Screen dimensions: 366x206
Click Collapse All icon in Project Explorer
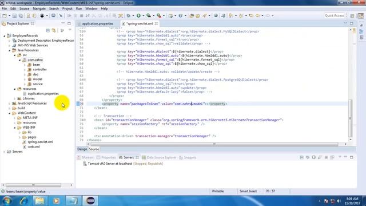[x=48, y=30]
